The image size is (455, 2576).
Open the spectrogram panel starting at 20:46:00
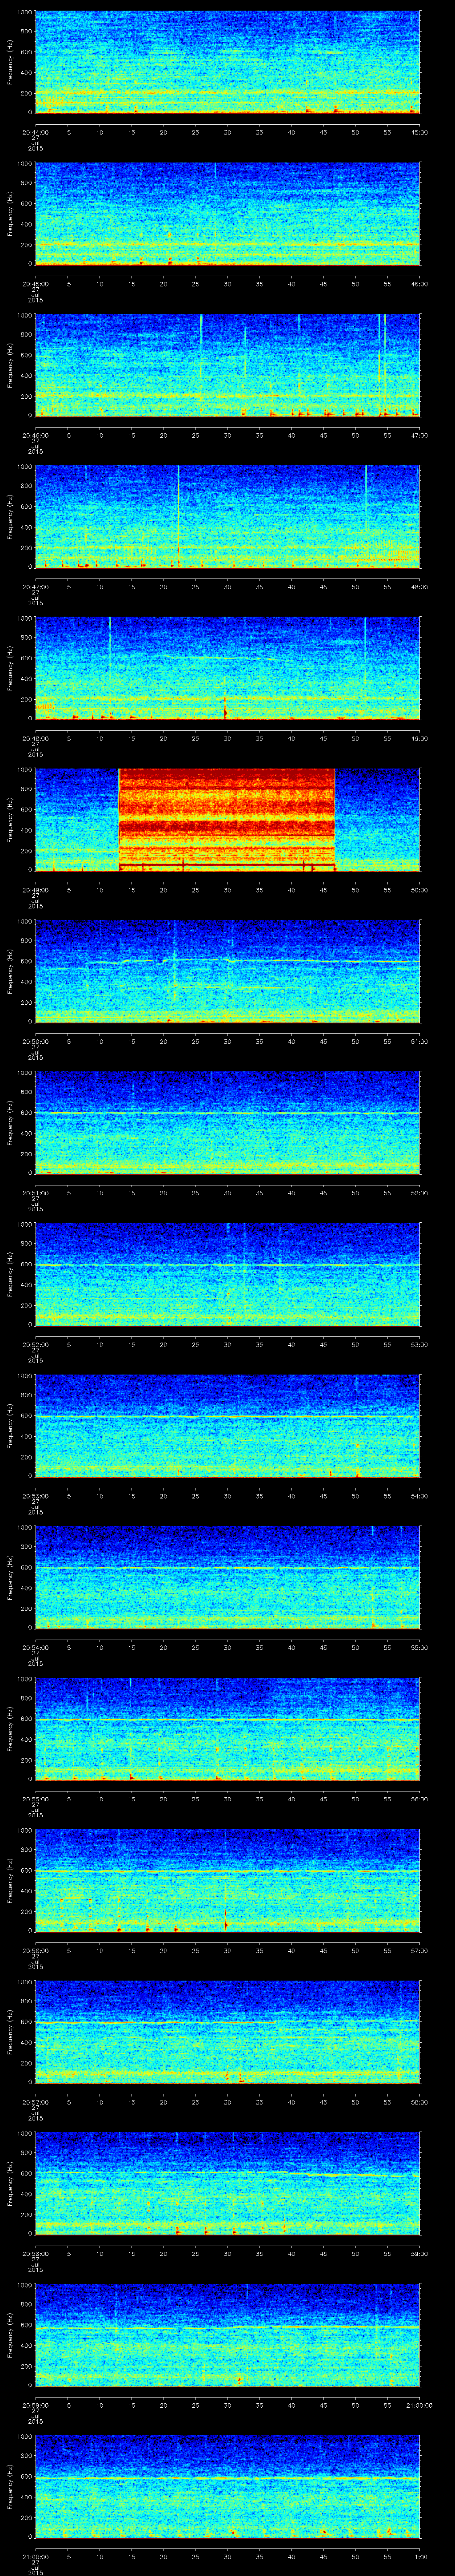[x=227, y=365]
